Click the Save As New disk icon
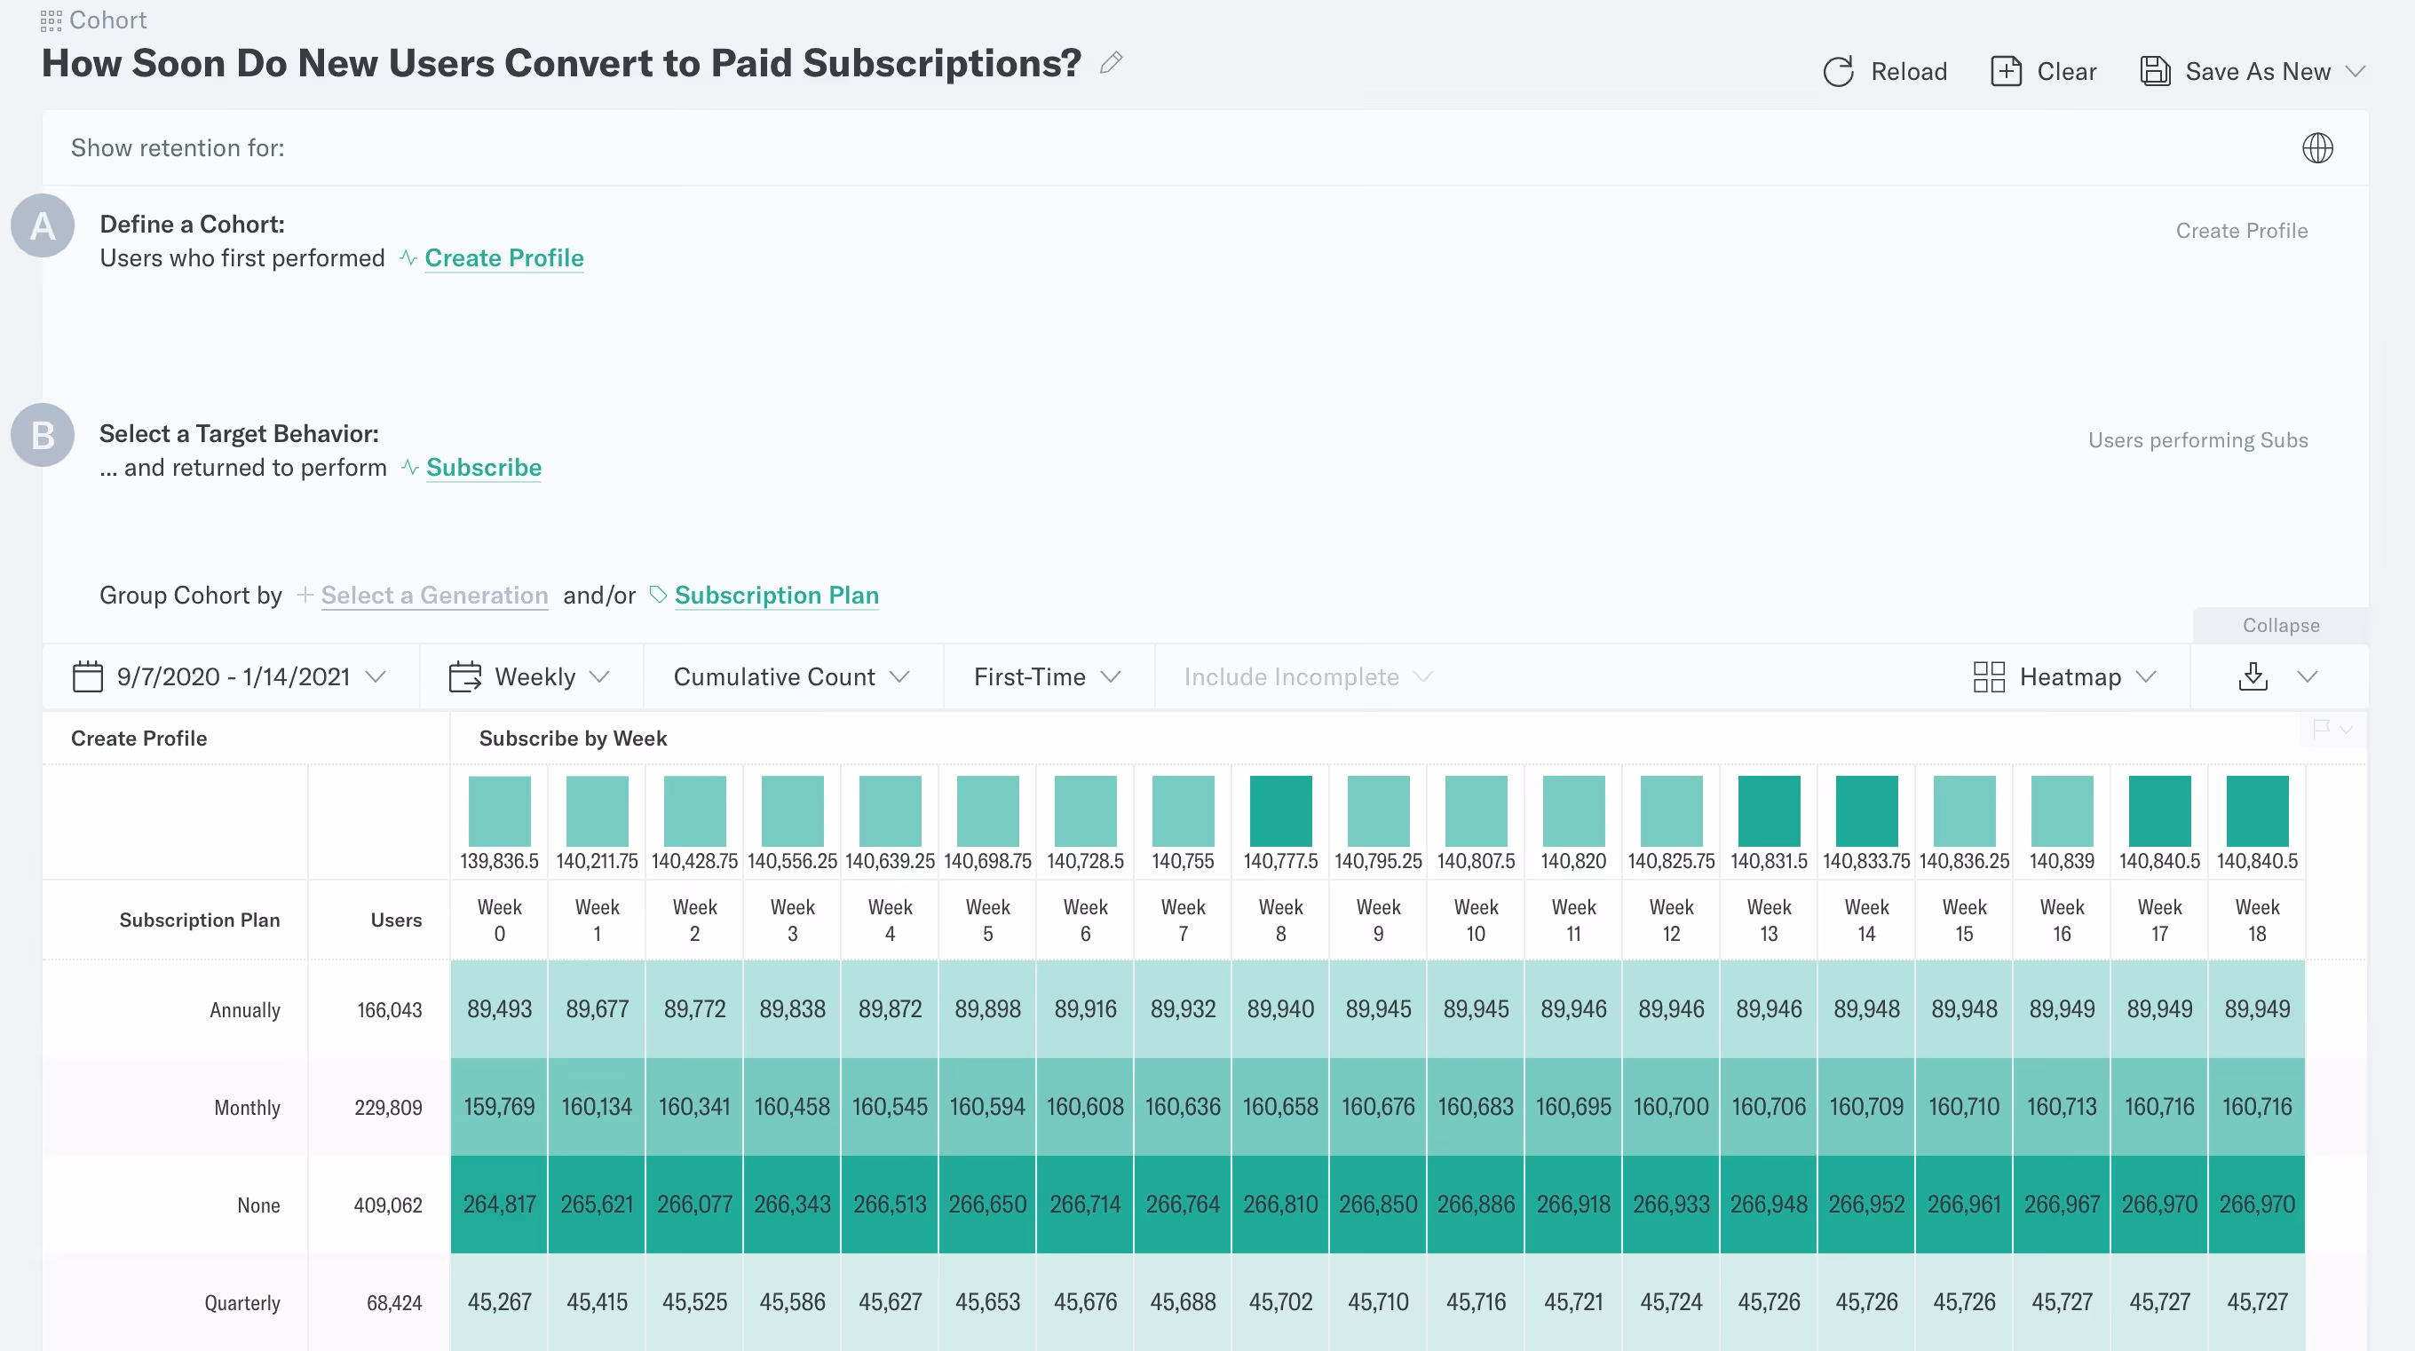 pos(2156,70)
